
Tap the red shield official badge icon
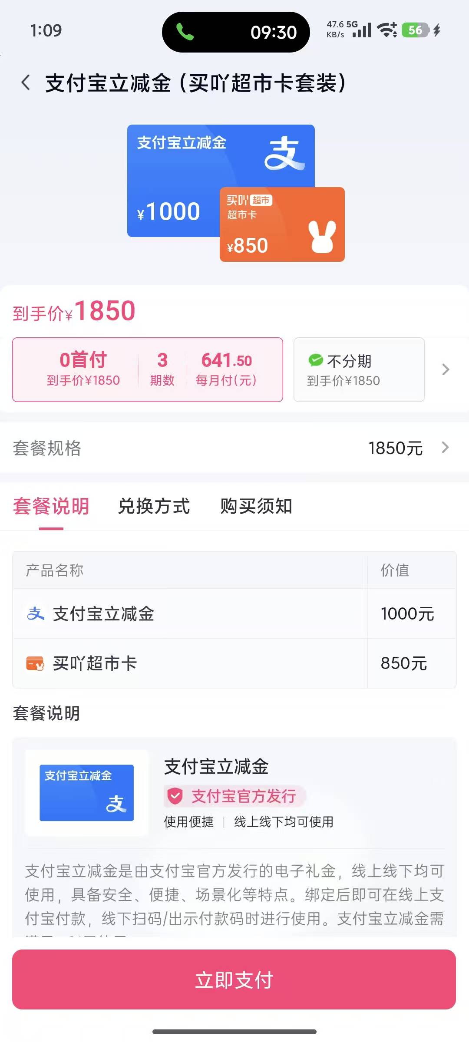pos(175,796)
